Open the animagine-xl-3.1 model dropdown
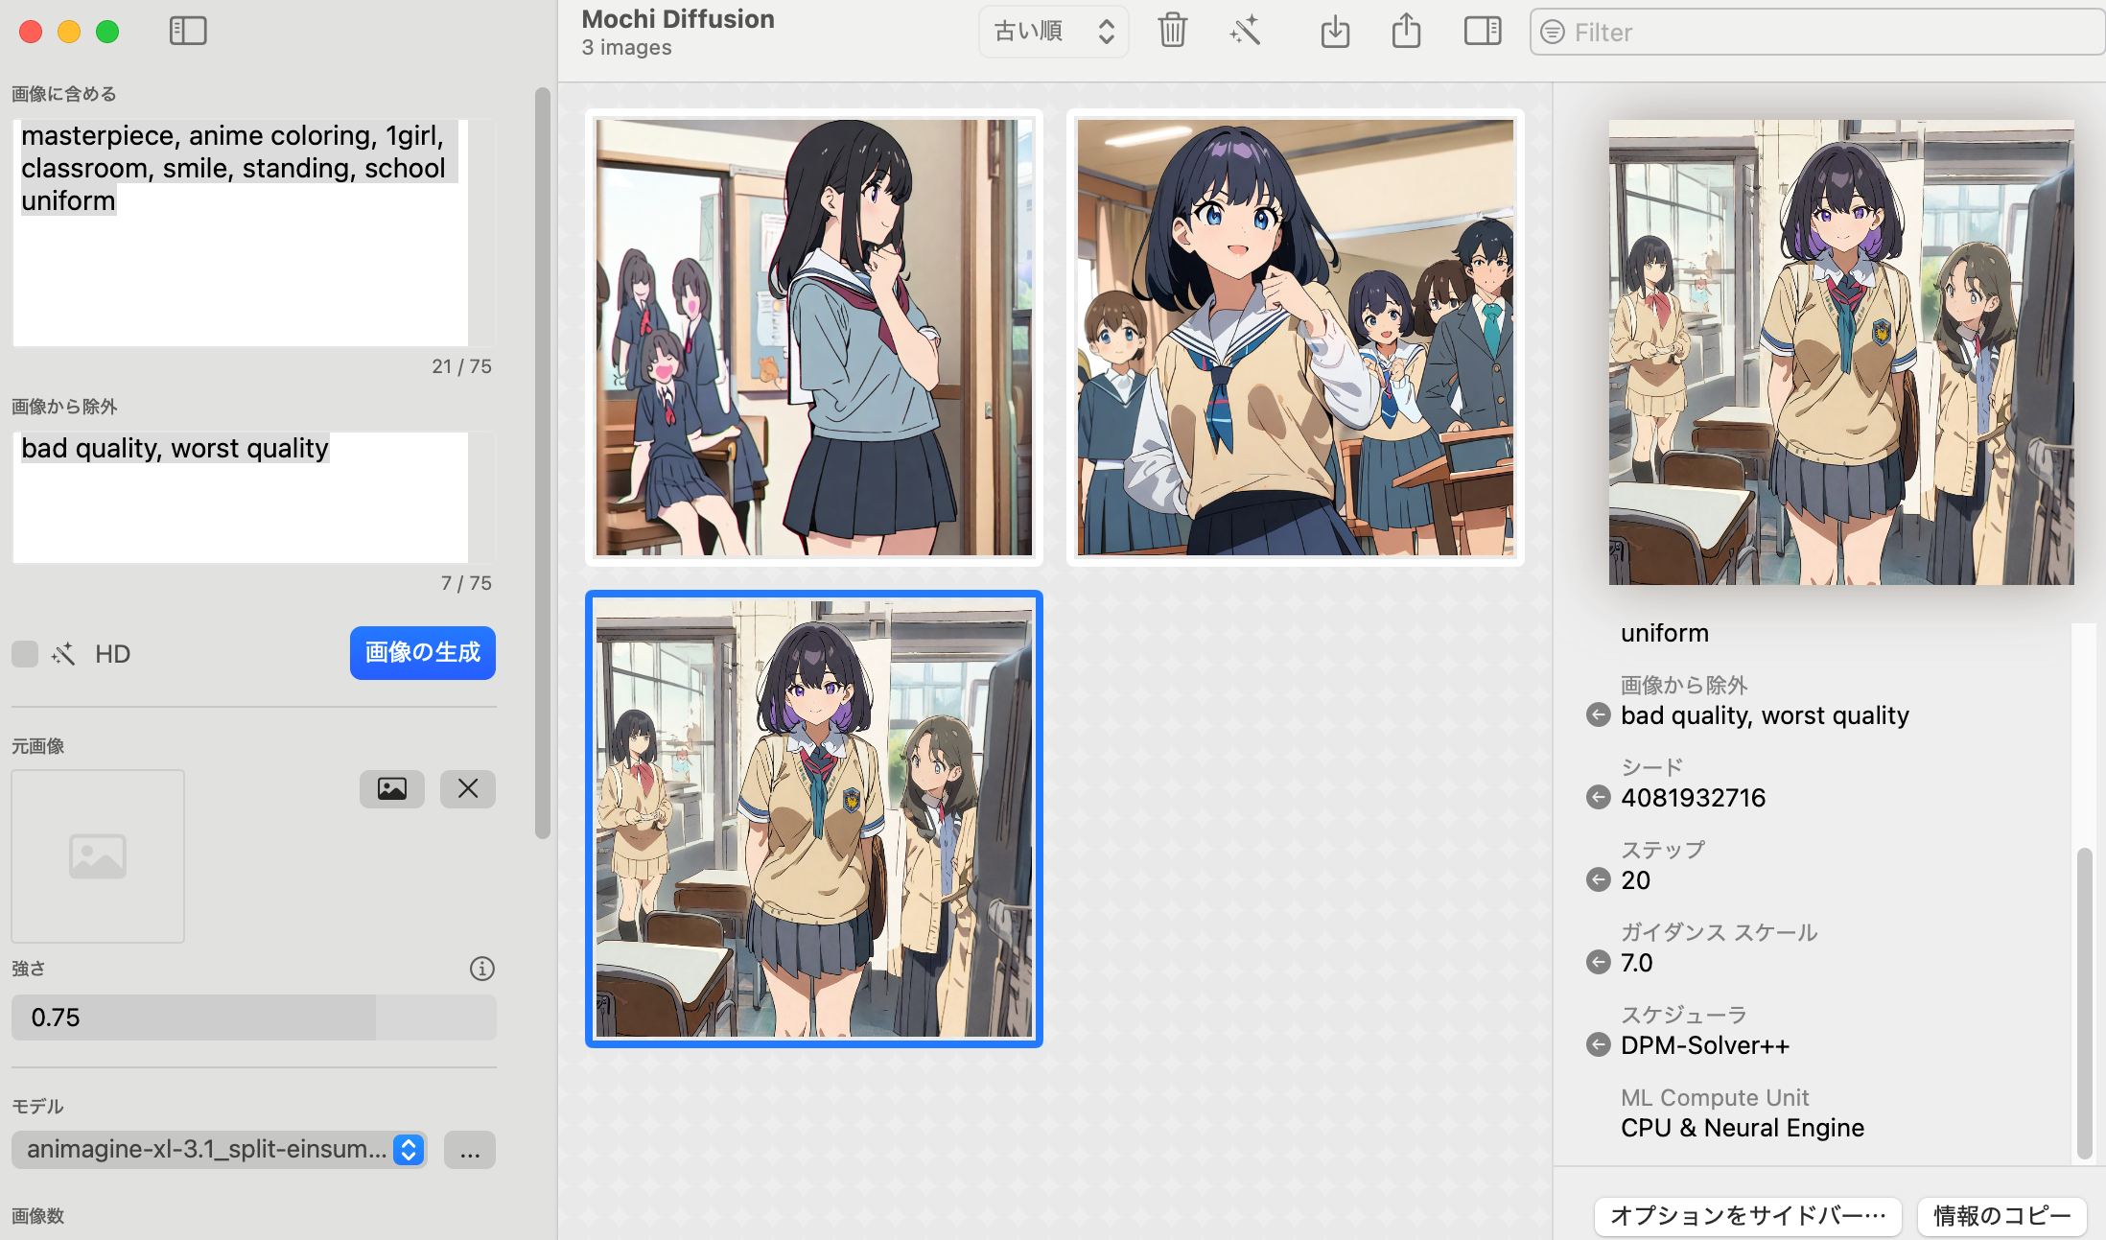This screenshot has height=1240, width=2106. 219,1149
